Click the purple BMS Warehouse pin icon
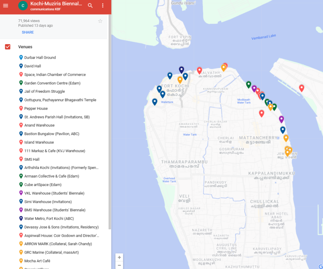The image size is (323, 269). [x=21, y=210]
